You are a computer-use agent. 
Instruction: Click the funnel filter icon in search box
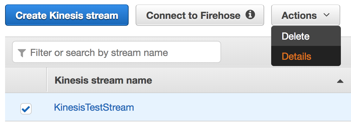pos(22,53)
